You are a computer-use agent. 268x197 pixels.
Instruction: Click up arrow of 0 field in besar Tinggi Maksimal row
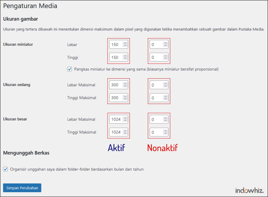click(x=166, y=130)
